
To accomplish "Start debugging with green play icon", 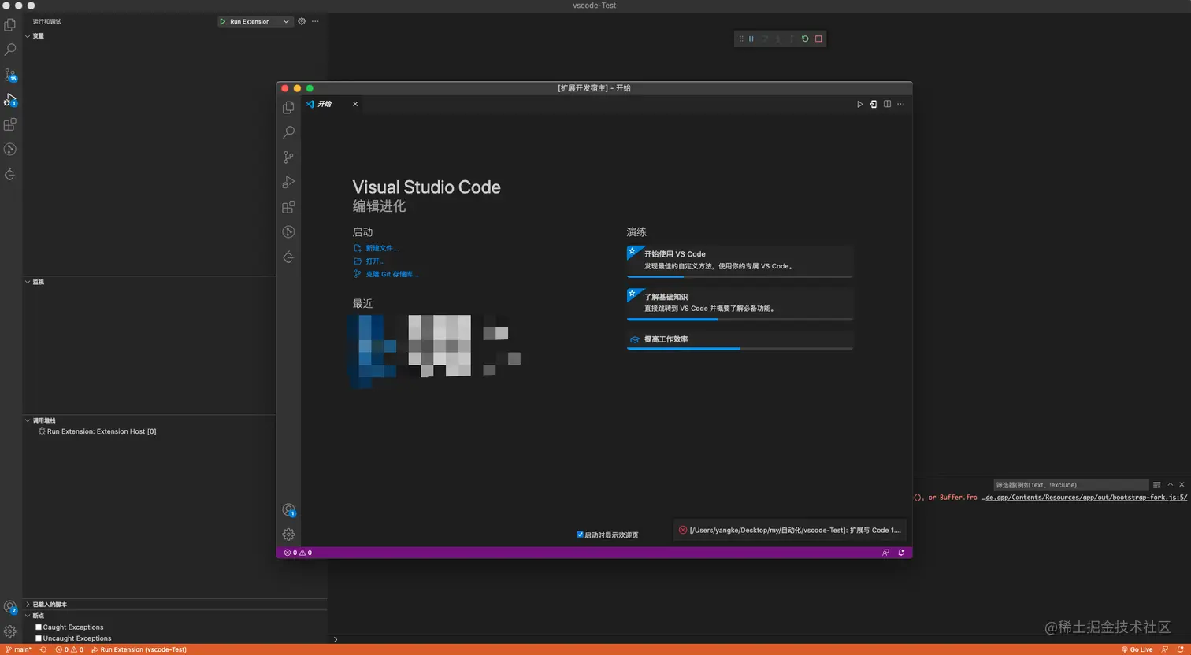I will coord(223,21).
